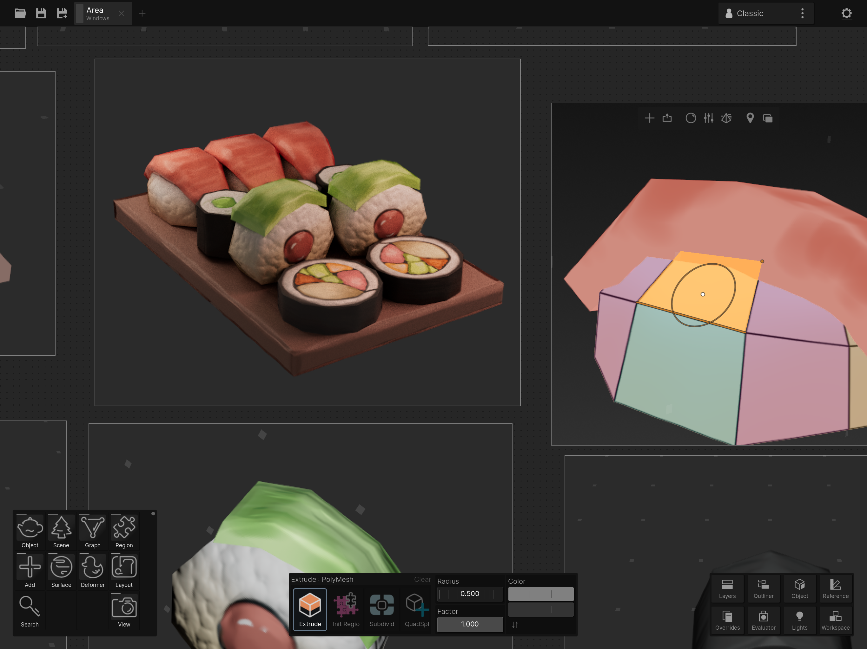Select the Subdivide tool

coord(382,609)
